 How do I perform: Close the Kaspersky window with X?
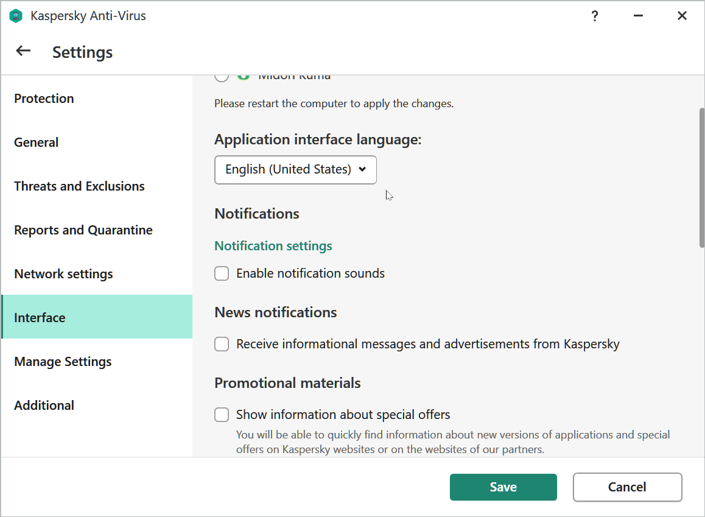coord(682,16)
